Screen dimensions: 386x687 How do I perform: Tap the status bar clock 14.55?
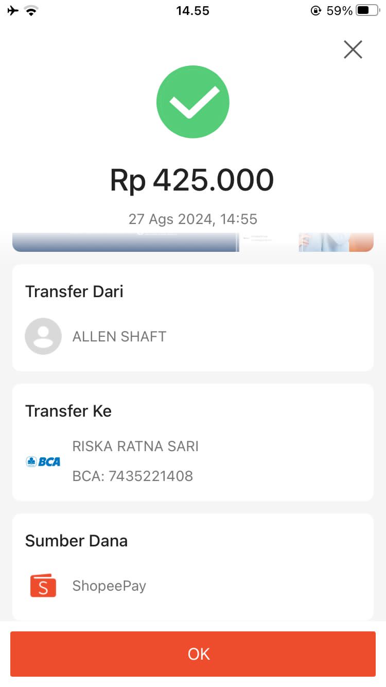192,11
